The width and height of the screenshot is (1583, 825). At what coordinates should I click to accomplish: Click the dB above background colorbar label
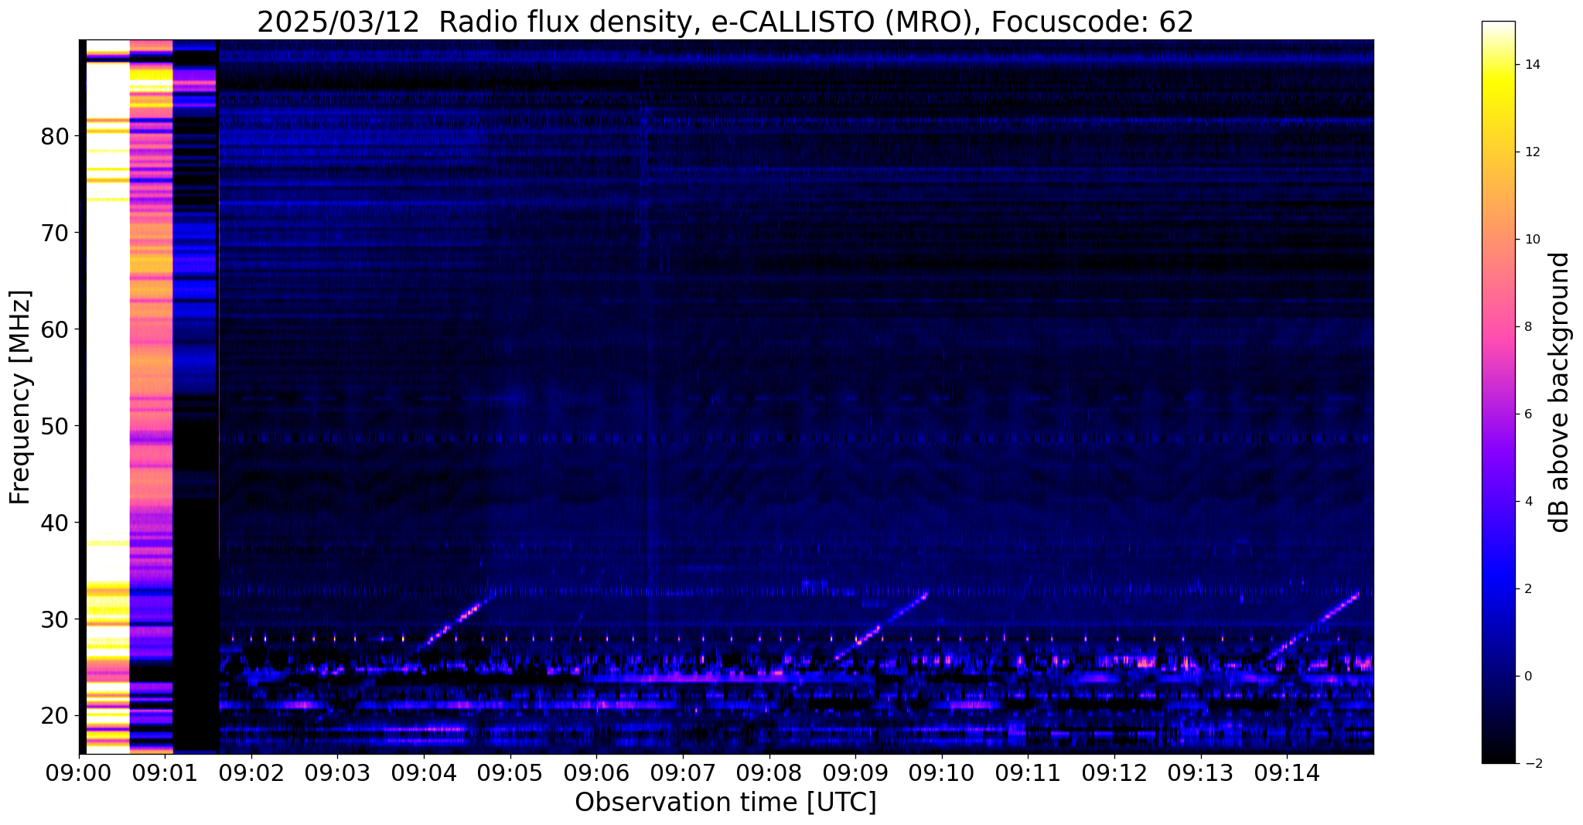1560,392
